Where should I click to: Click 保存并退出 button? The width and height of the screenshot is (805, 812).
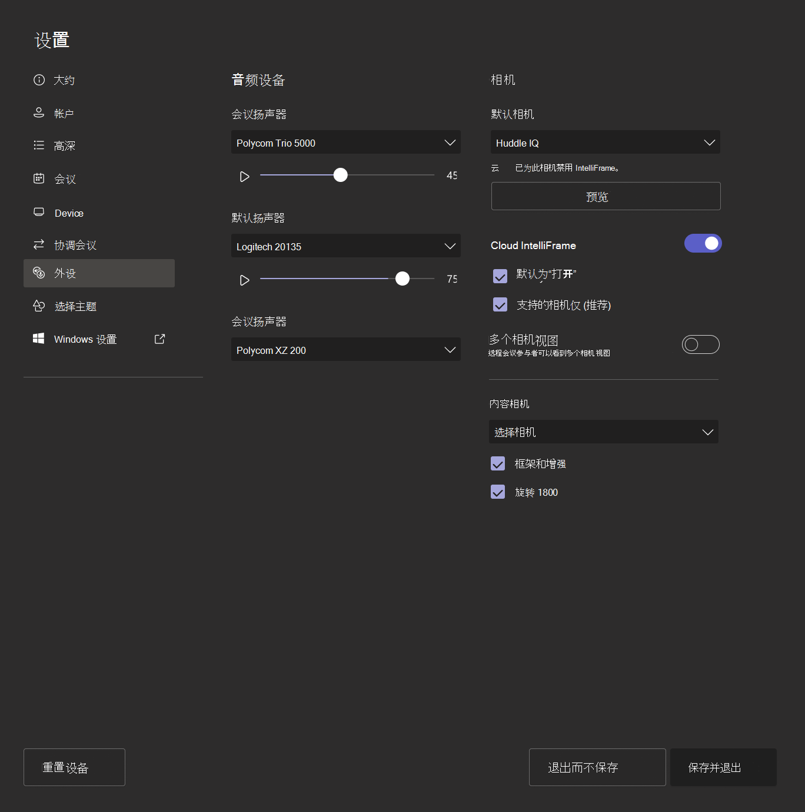723,767
